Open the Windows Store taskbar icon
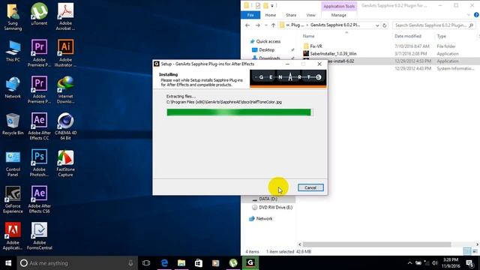 pos(199,263)
